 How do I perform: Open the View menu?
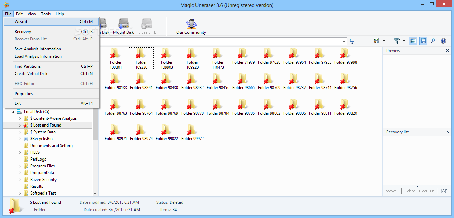coord(32,14)
